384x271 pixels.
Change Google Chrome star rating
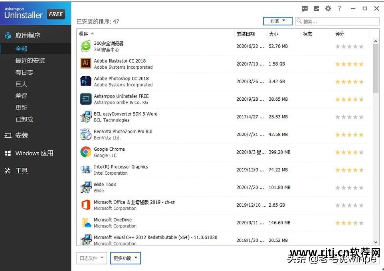(349, 152)
